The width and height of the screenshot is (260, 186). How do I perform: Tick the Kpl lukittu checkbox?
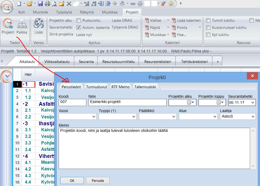click(x=208, y=35)
